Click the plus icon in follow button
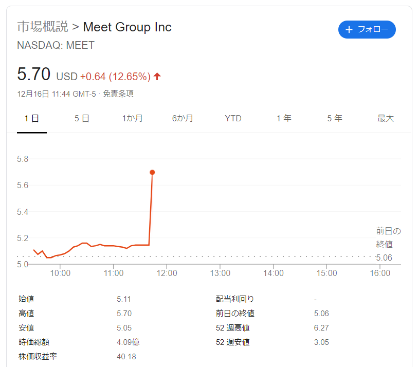This screenshot has width=418, height=367. [x=350, y=30]
